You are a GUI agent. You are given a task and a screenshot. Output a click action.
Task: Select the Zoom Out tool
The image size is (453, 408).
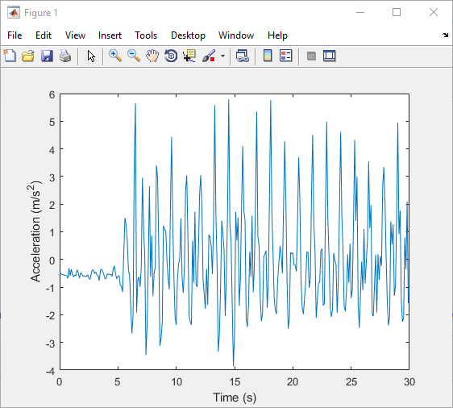[x=134, y=56]
